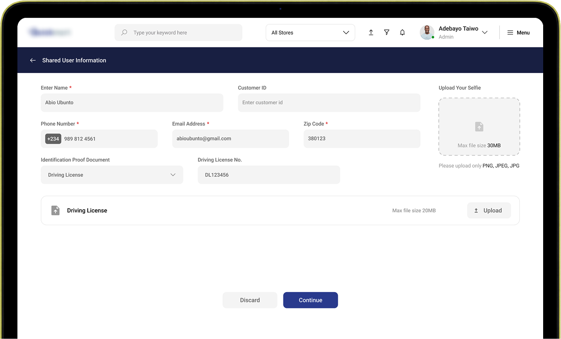Click the Max file size 30MB text
The image size is (561, 339).
coord(479,146)
